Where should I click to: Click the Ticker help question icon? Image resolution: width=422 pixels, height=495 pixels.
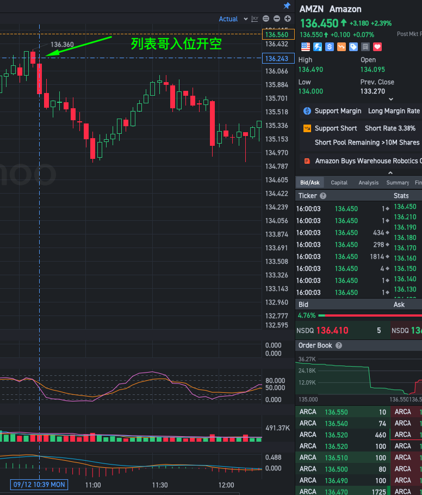(x=323, y=196)
